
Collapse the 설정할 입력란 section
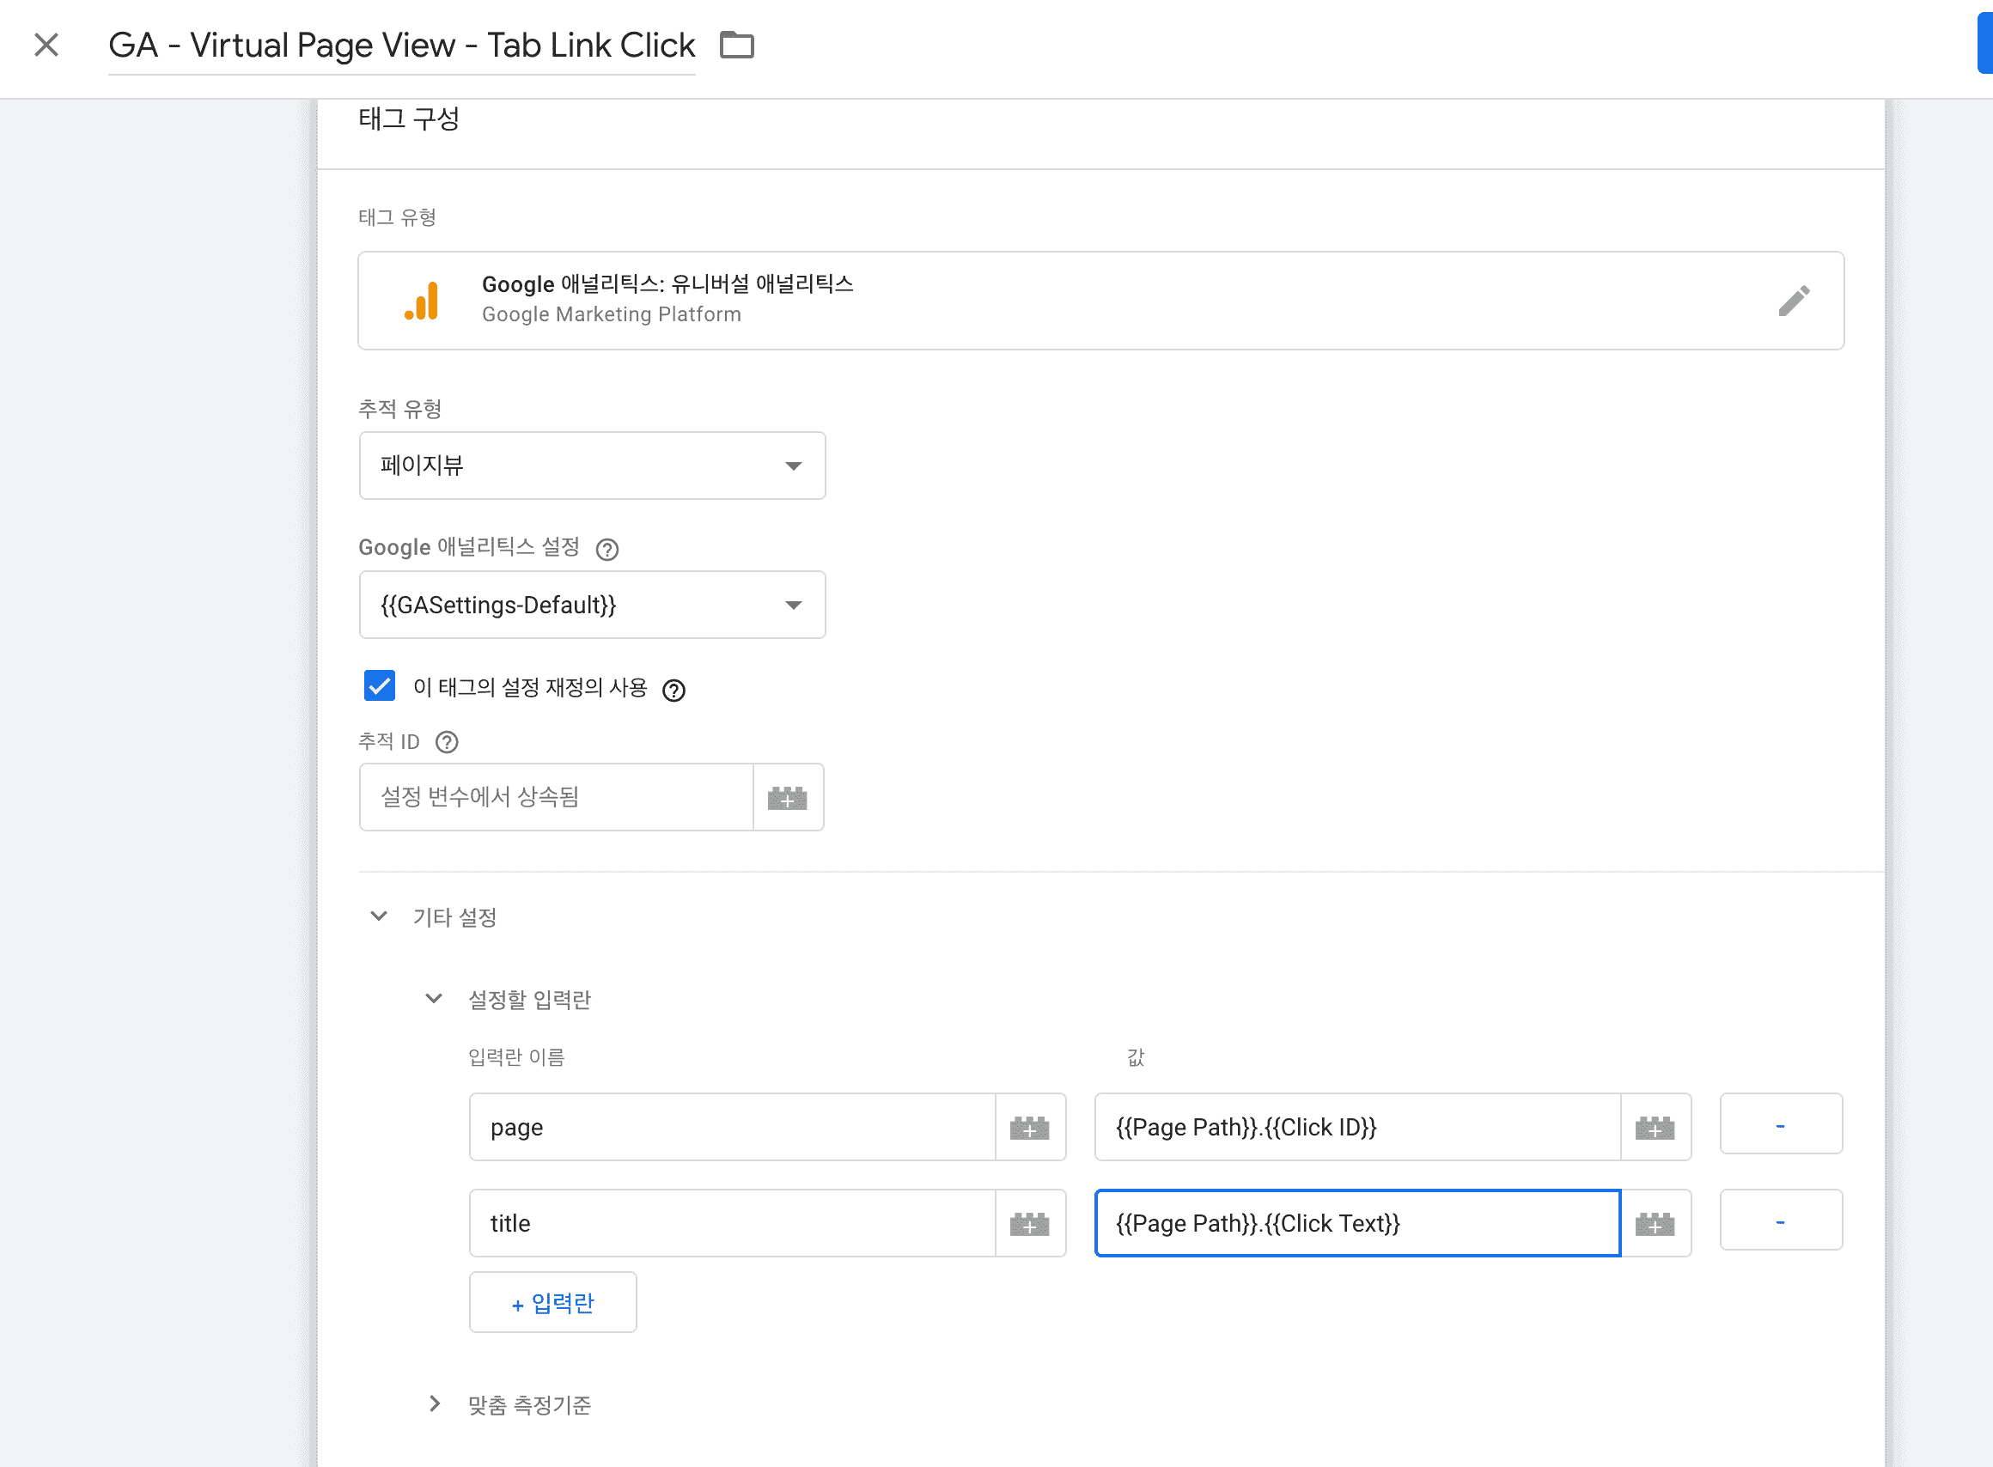434,999
